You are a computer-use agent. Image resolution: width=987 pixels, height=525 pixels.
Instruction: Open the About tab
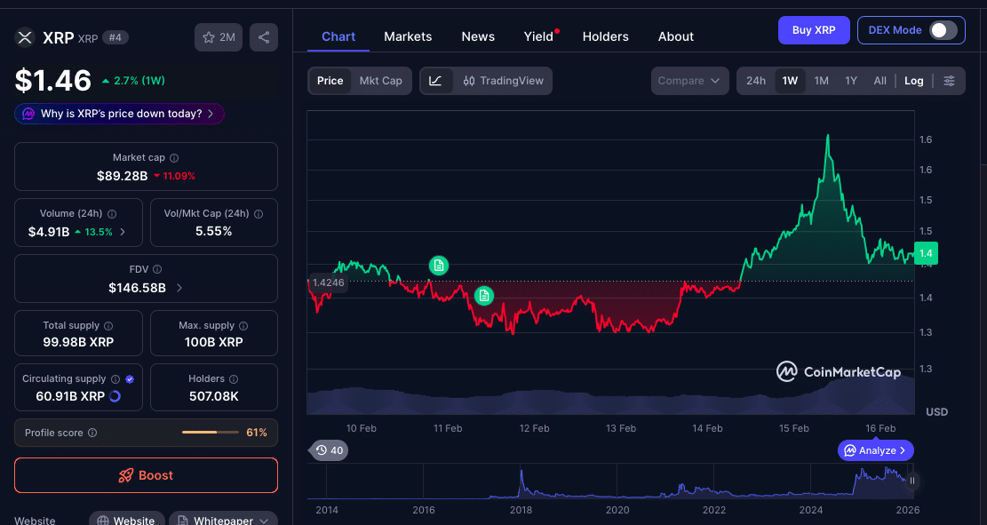(x=676, y=36)
